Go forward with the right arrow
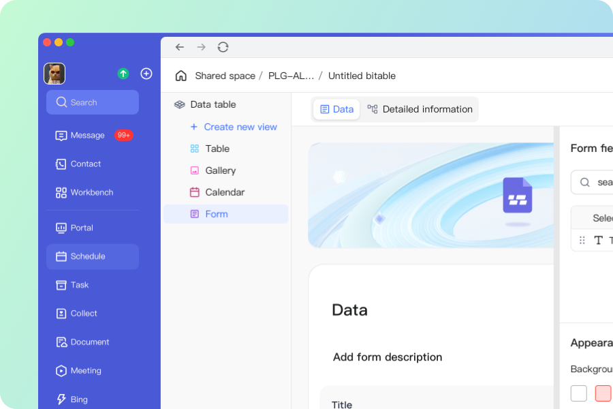 tap(202, 47)
